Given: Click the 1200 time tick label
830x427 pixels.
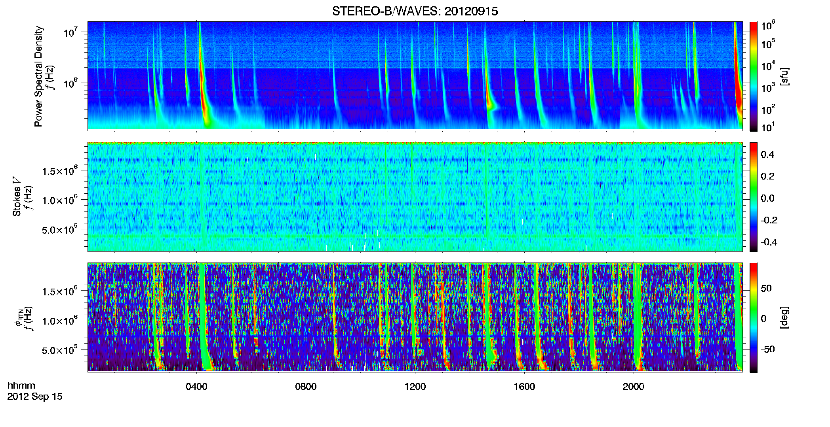Looking at the screenshot, I should tap(415, 387).
